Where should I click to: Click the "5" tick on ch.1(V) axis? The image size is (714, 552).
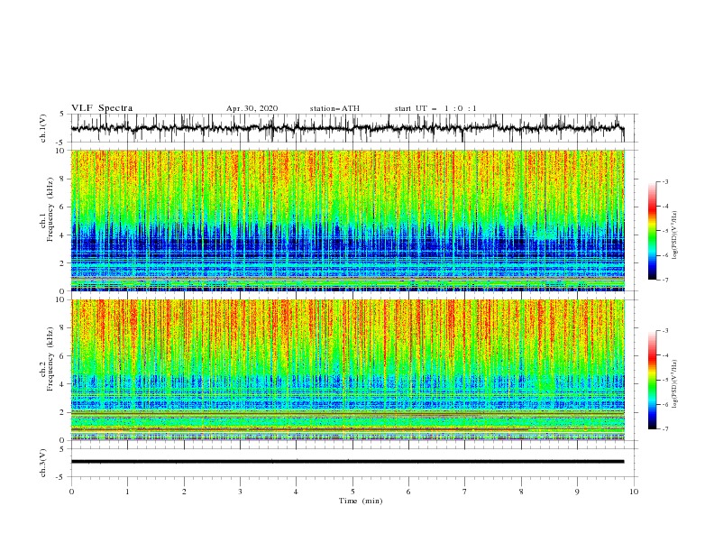(x=62, y=115)
